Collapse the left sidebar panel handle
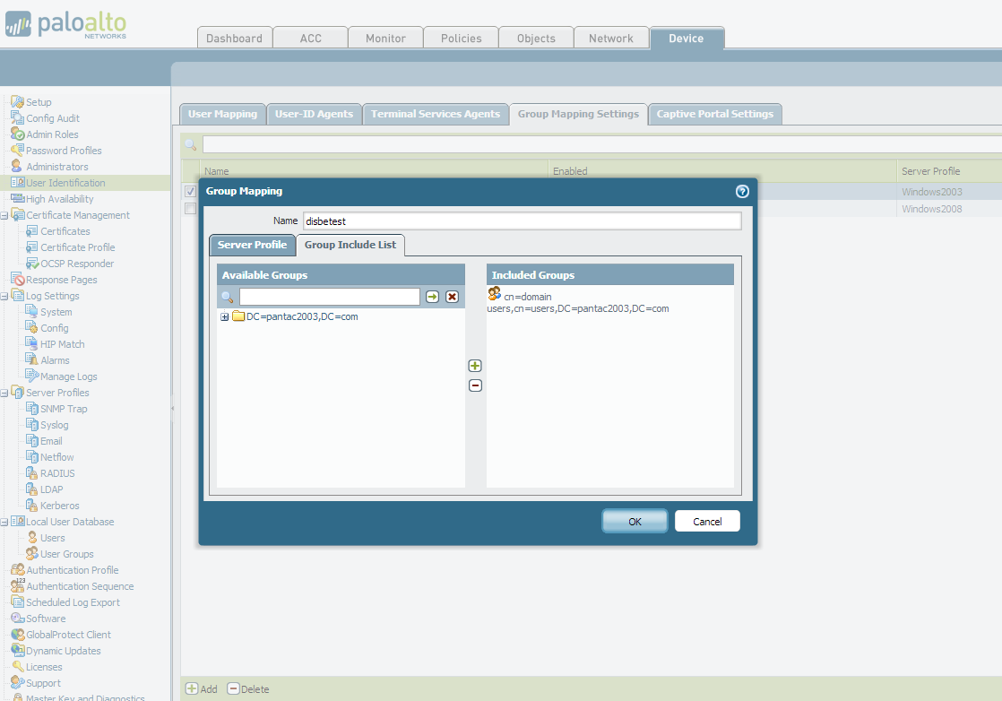This screenshot has height=701, width=1002. pos(172,408)
